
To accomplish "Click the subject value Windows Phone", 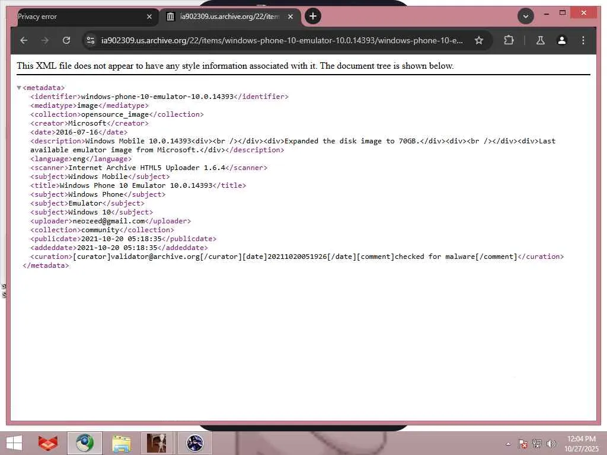I will pos(96,194).
